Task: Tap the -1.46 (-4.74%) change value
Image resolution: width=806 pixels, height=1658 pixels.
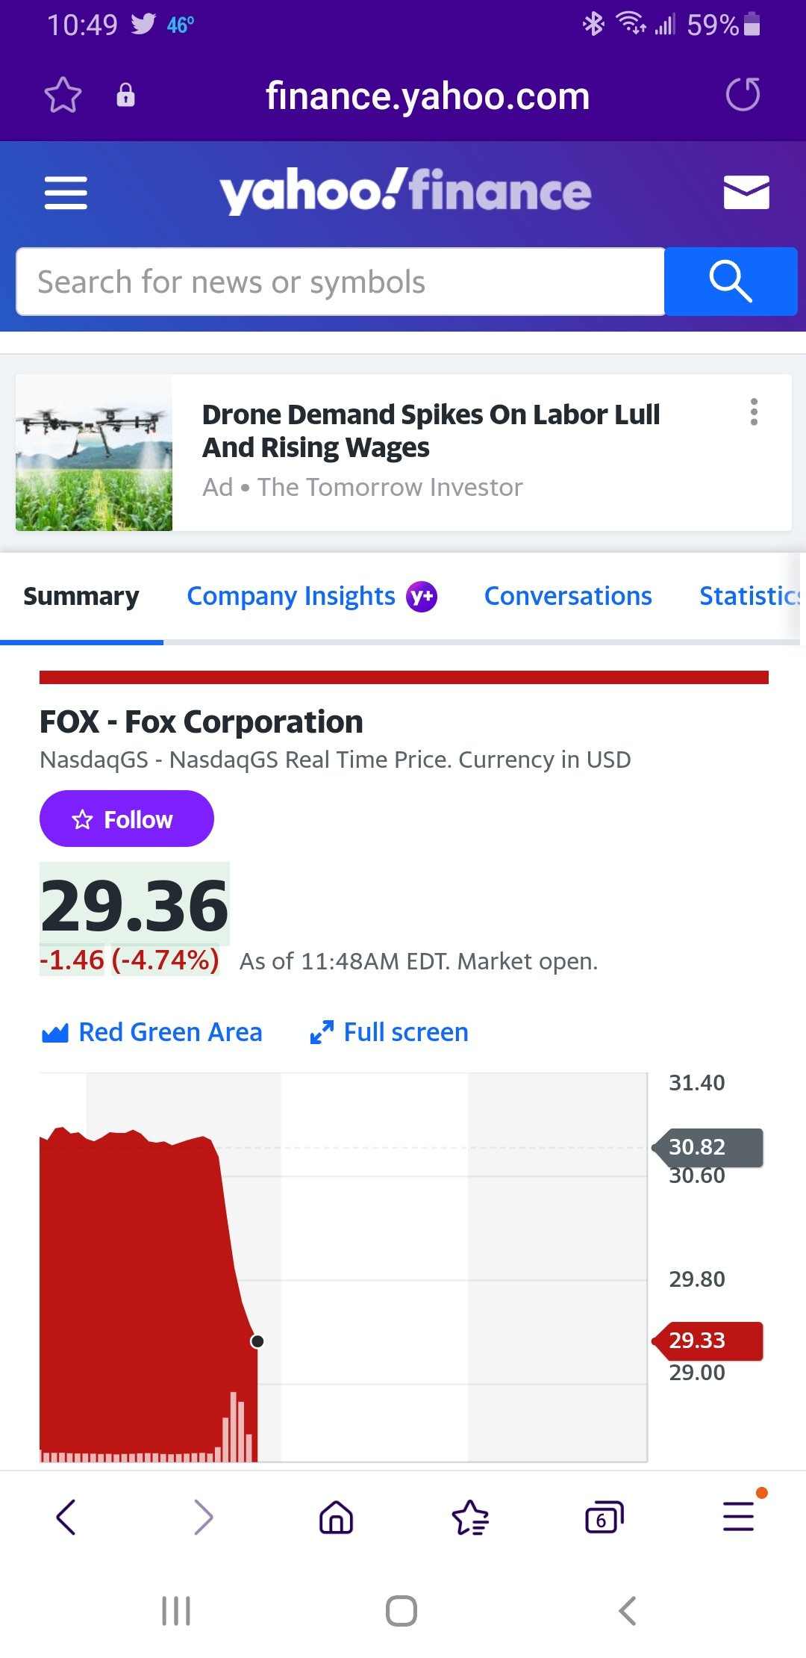Action: [129, 960]
